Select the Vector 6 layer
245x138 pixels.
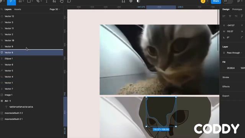tap(31, 65)
